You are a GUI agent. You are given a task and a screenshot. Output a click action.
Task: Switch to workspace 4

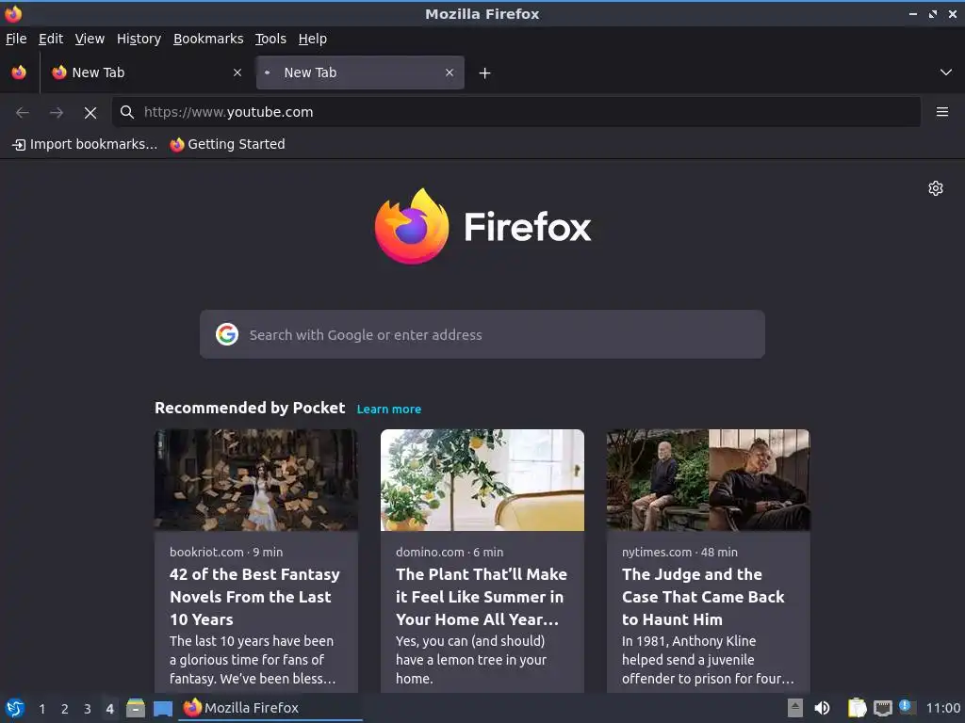coord(109,709)
